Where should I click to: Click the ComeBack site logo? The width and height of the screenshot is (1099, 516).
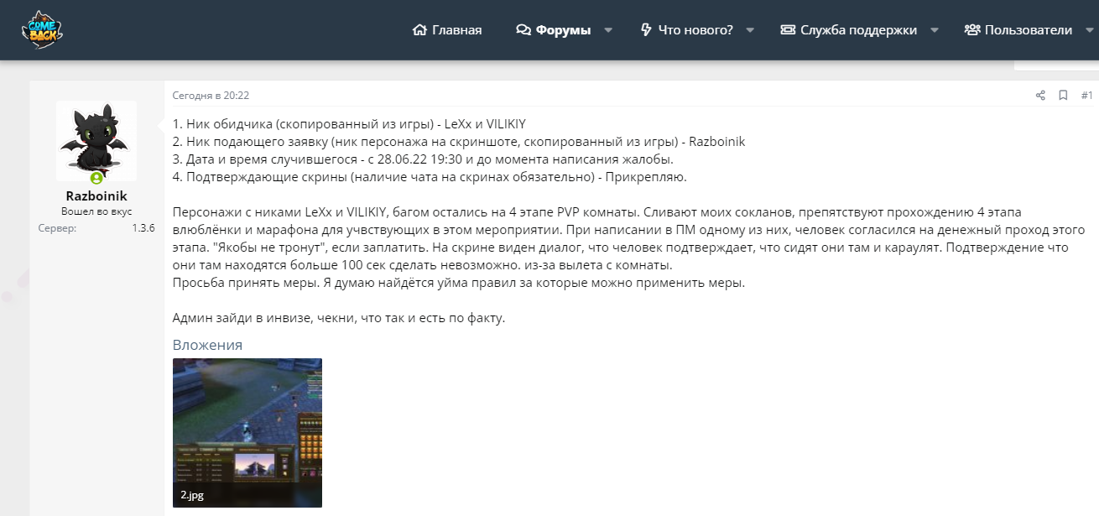point(42,29)
